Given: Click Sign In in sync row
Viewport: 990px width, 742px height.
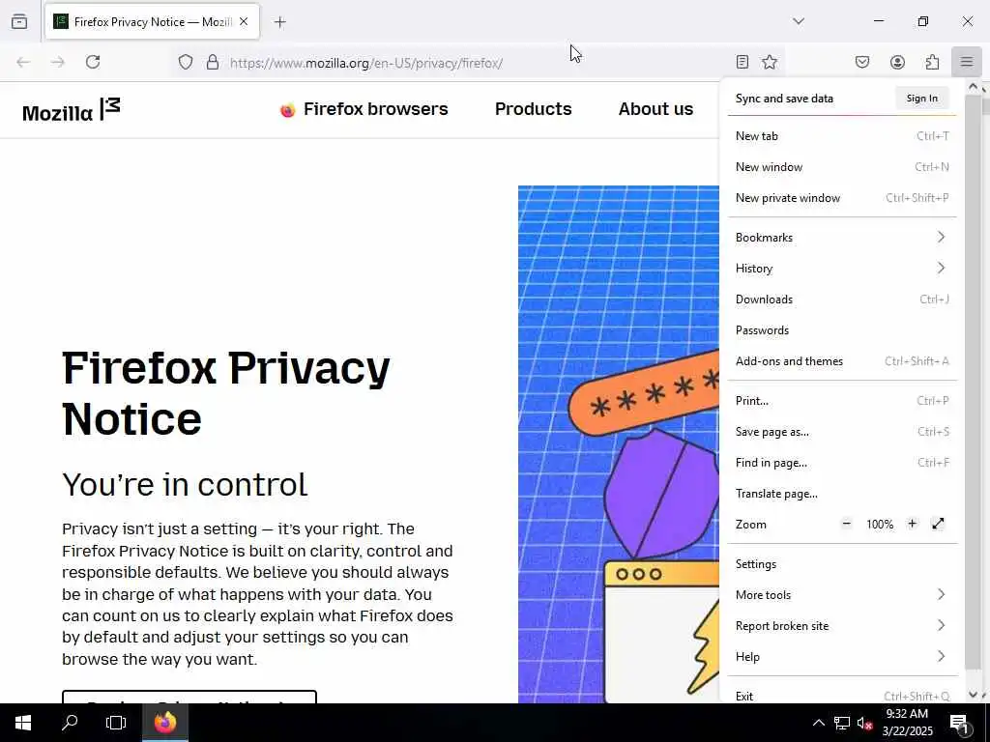Looking at the screenshot, I should coord(921,99).
